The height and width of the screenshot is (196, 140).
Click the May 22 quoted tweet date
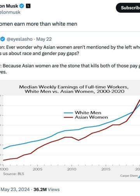(44, 39)
